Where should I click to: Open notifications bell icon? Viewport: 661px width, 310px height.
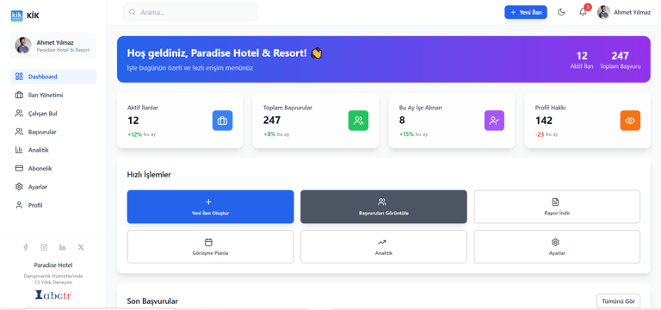coord(583,12)
